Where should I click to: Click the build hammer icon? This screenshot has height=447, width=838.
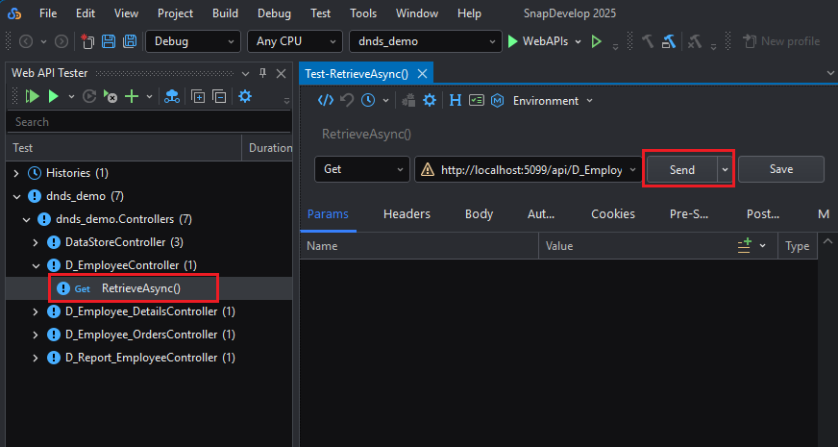coord(649,41)
